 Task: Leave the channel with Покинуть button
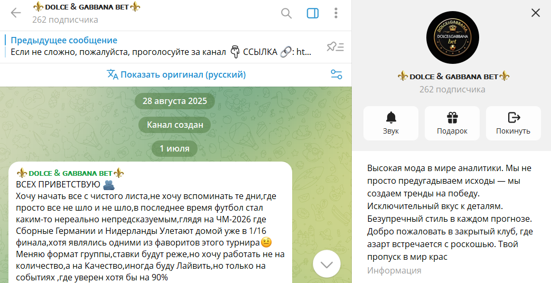tap(513, 123)
